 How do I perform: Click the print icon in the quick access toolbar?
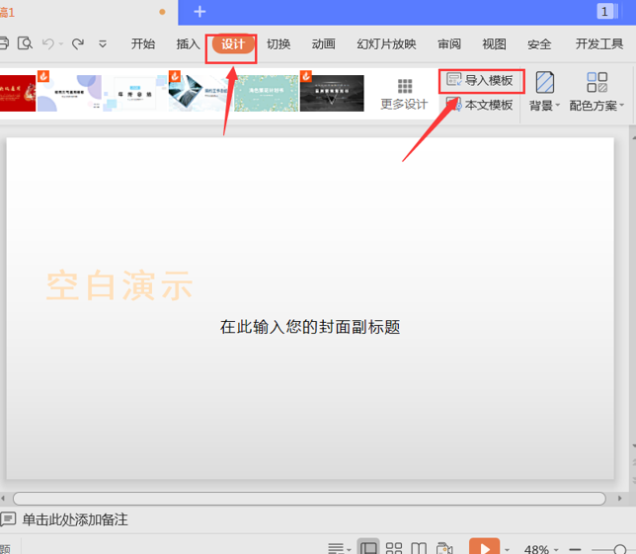coord(3,43)
